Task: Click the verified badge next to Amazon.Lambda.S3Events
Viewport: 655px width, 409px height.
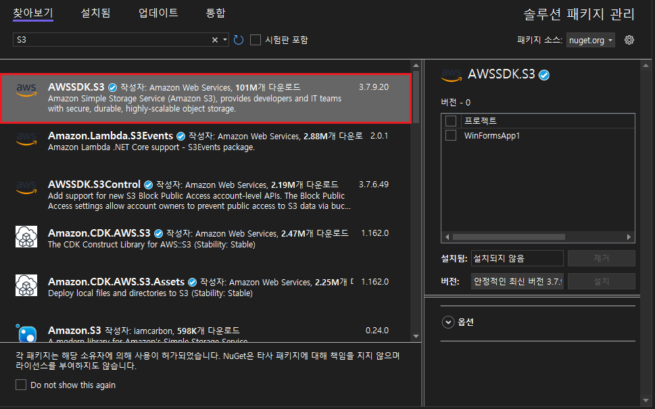Action: pos(181,136)
